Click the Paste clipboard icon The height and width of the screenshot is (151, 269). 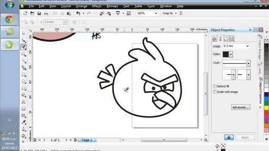(69, 13)
